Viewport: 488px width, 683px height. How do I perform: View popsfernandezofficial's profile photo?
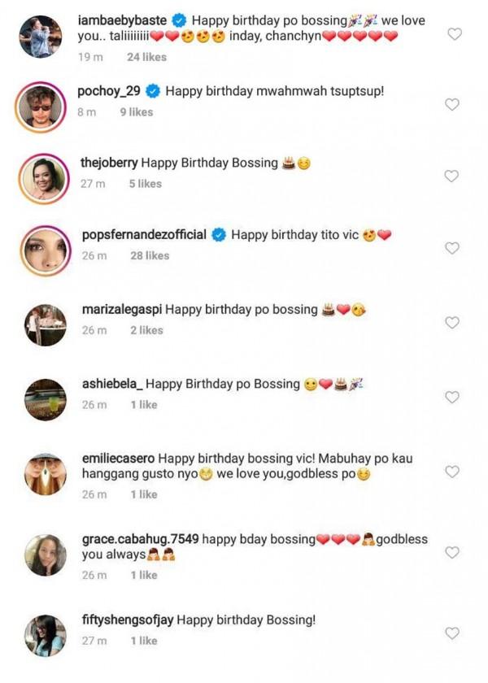(x=40, y=248)
